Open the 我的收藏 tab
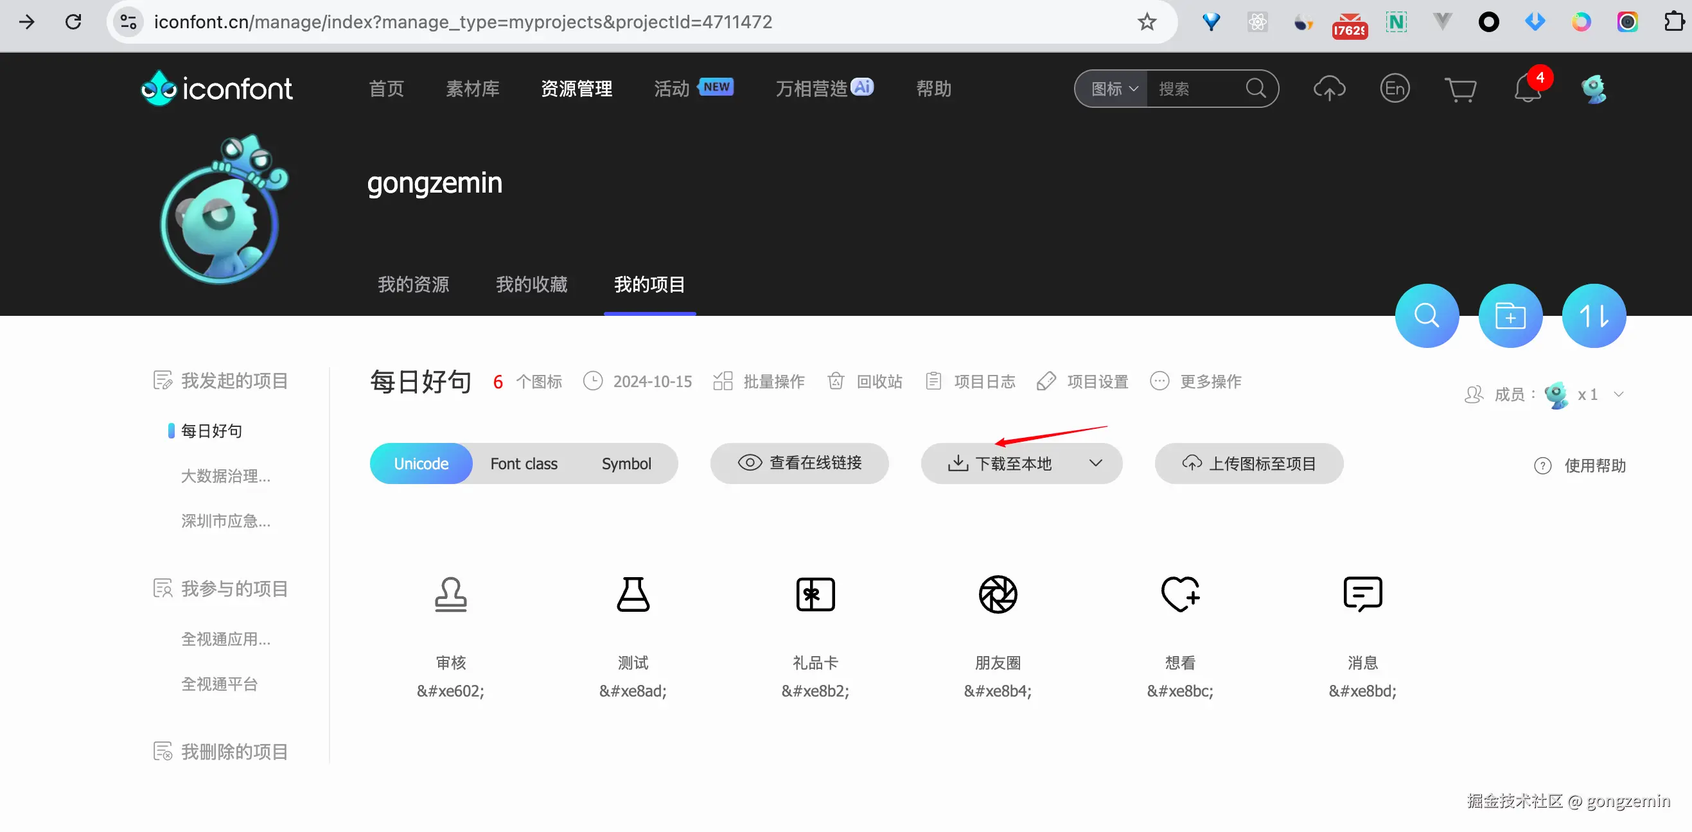The height and width of the screenshot is (832, 1692). pos(531,285)
